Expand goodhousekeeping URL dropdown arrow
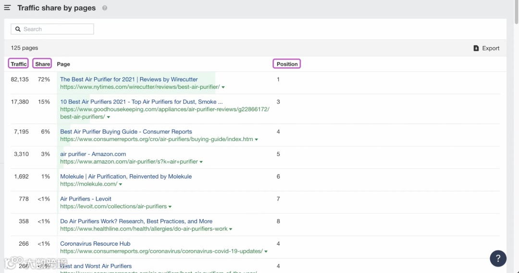The width and height of the screenshot is (519, 273). [109, 117]
